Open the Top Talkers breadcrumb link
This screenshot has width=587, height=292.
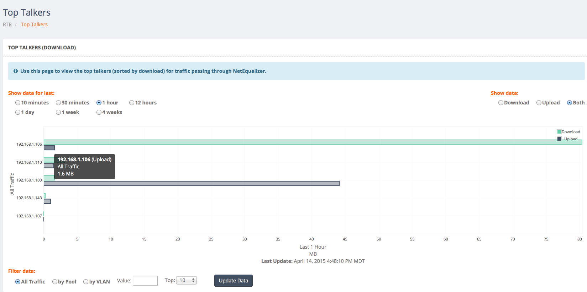[34, 25]
